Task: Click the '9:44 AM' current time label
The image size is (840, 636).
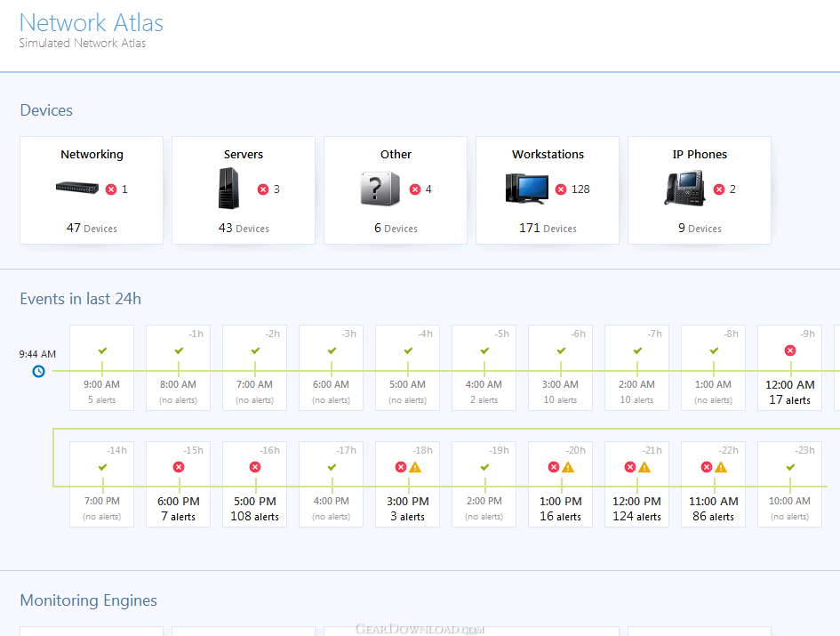Action: click(37, 354)
